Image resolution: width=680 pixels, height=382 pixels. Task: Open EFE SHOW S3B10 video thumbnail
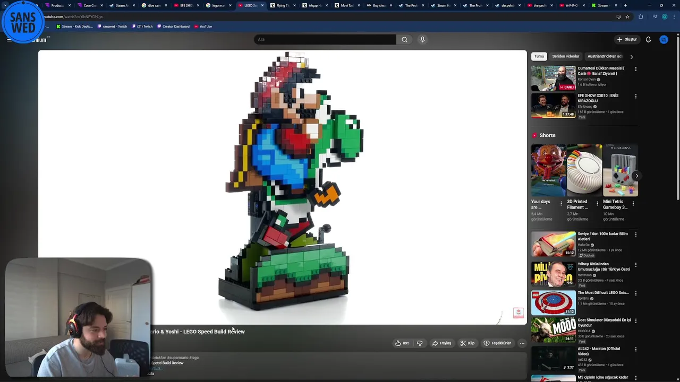553,106
